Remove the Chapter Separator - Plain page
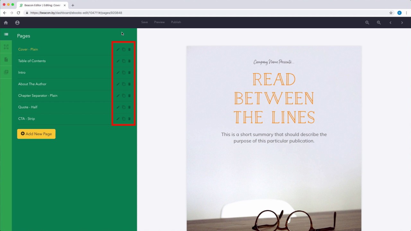 pos(129,96)
